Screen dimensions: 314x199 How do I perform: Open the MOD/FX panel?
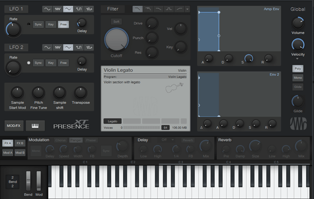14,126
